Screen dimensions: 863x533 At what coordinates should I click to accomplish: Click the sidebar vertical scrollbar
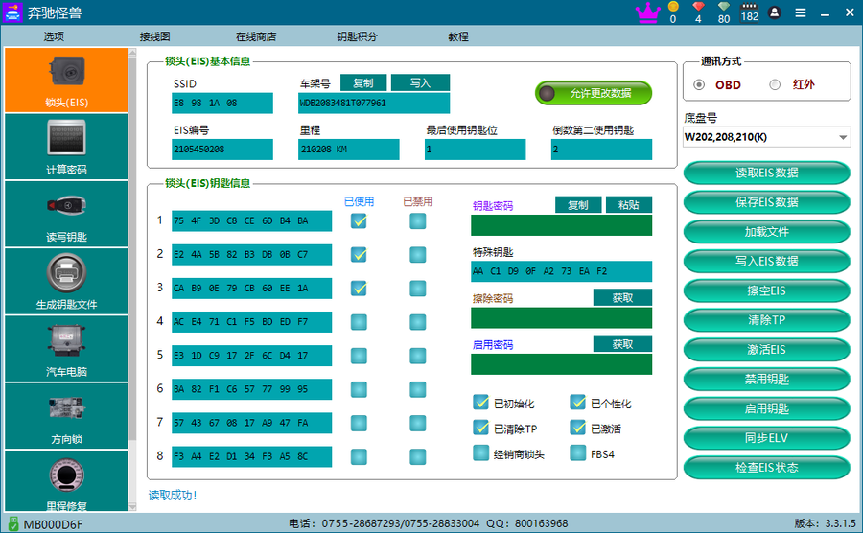click(x=132, y=240)
